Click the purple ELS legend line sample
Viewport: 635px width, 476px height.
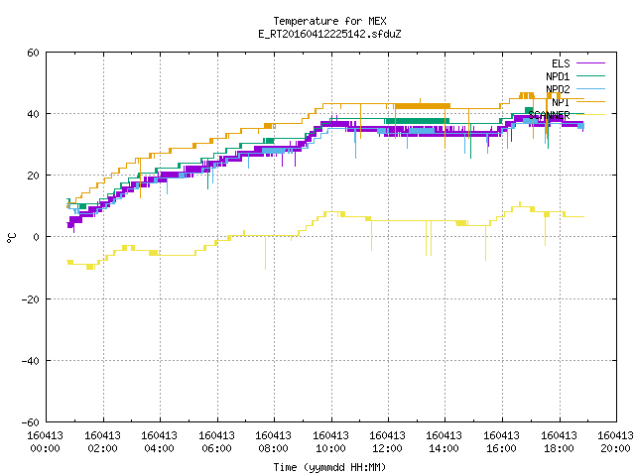[x=590, y=63]
